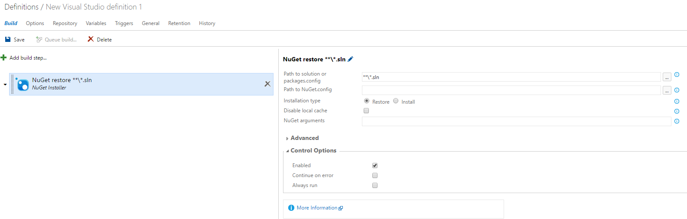This screenshot has height=219, width=687.
Task: Open the Repository tab
Action: pos(65,23)
